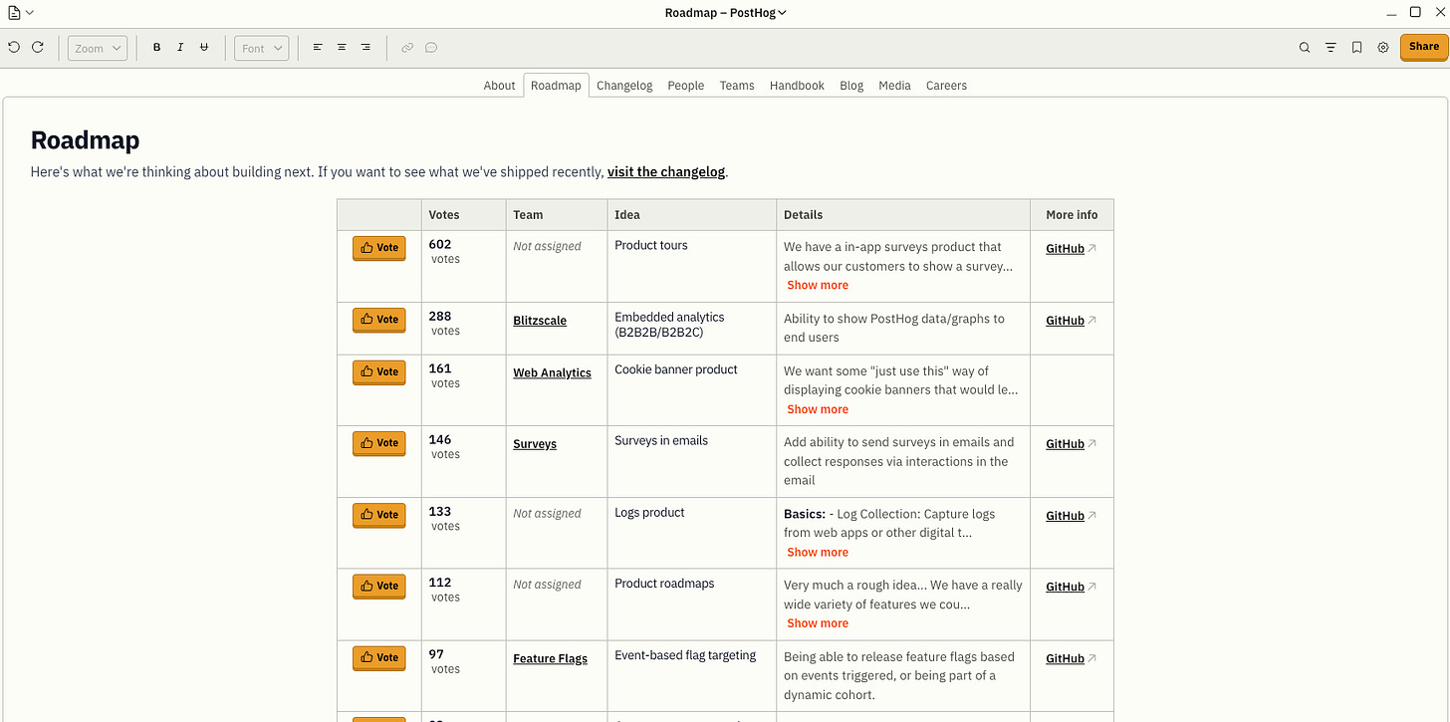Viewport: 1450px width, 722px height.
Task: Open the People tab
Action: (x=686, y=86)
